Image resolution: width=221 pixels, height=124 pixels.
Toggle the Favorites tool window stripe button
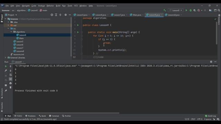[x=2, y=107]
